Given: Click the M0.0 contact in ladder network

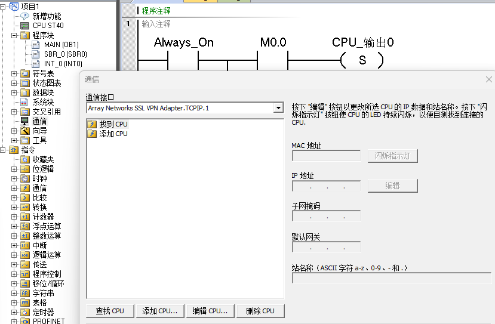Looking at the screenshot, I should pyautogui.click(x=273, y=60).
